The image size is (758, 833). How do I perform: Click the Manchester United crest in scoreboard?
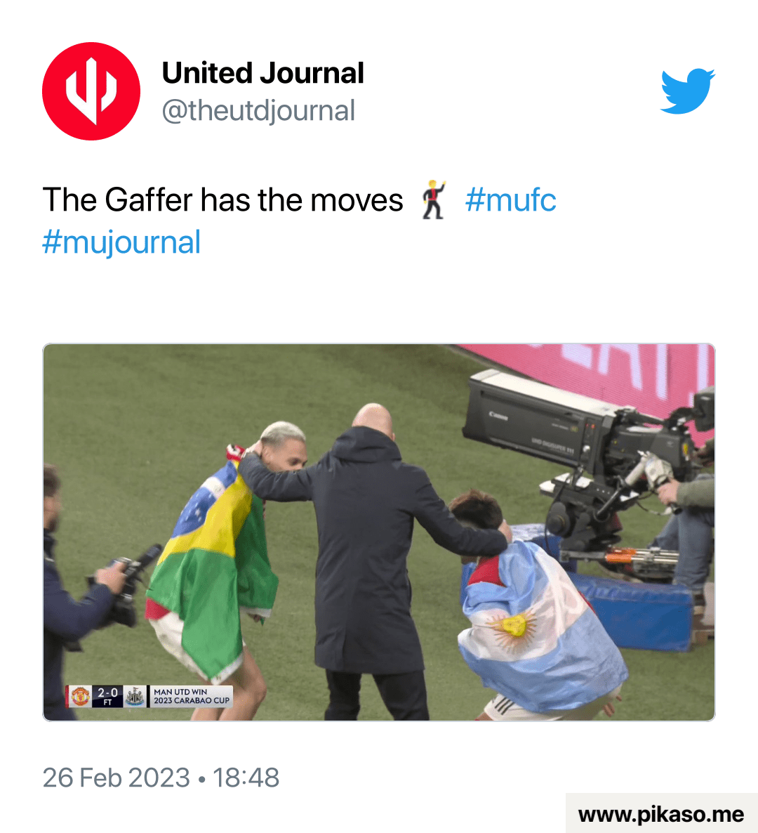click(80, 696)
